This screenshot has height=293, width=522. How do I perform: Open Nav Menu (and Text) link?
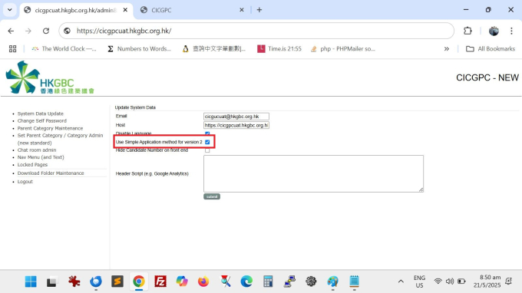(41, 157)
